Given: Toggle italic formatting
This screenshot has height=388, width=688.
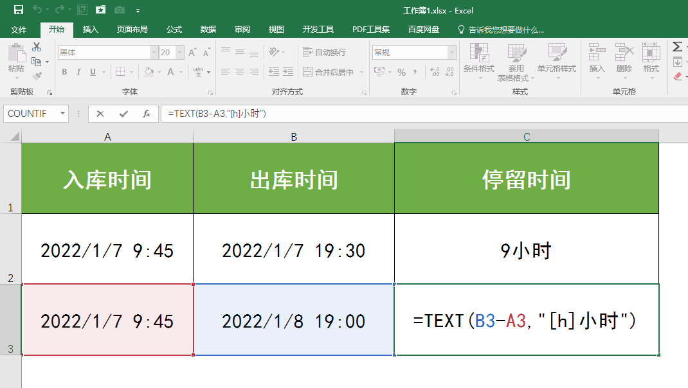Looking at the screenshot, I should [78, 72].
